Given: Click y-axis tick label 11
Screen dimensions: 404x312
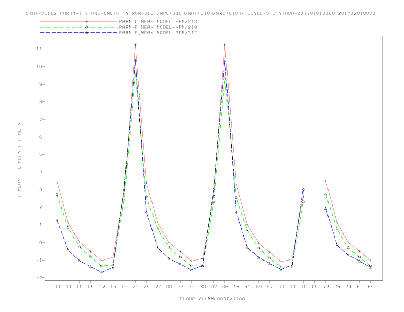Looking at the screenshot, I should coord(39,49).
